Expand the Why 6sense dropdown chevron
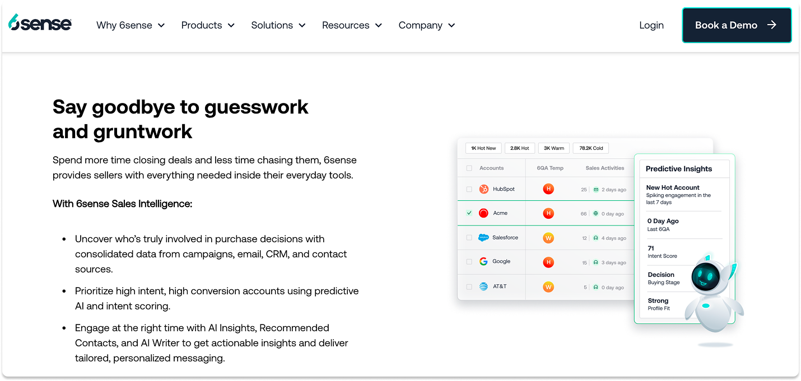This screenshot has height=381, width=801. (x=161, y=26)
